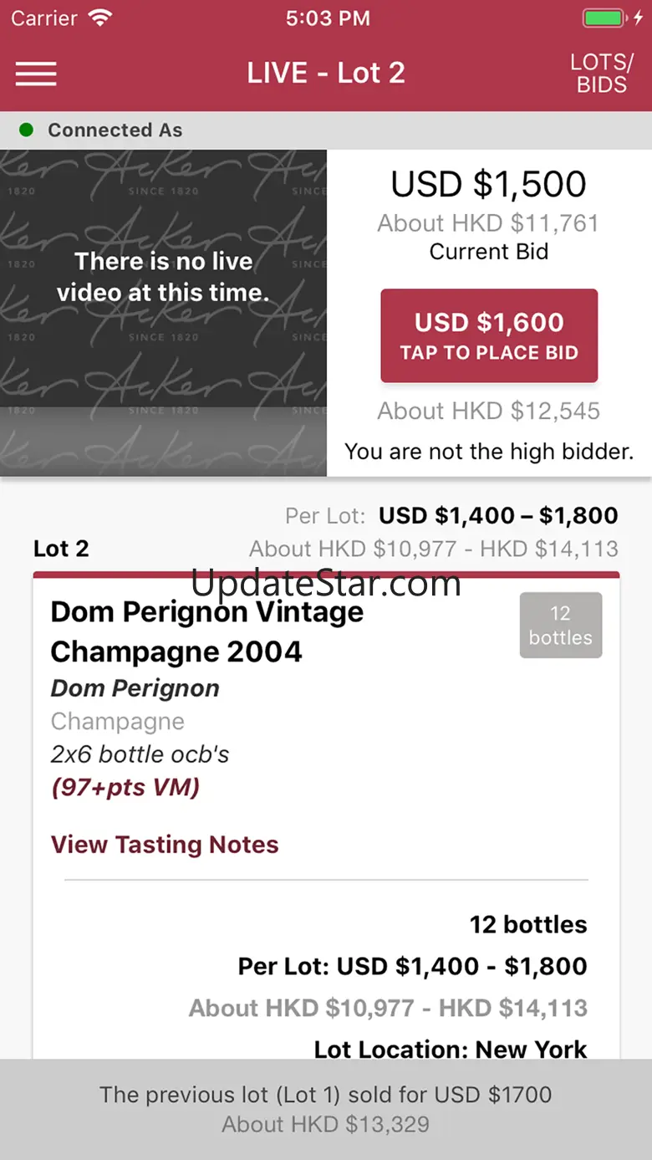Screen dimensions: 652x1160
Task: Tap the Lot 2 label
Action: pos(61,549)
